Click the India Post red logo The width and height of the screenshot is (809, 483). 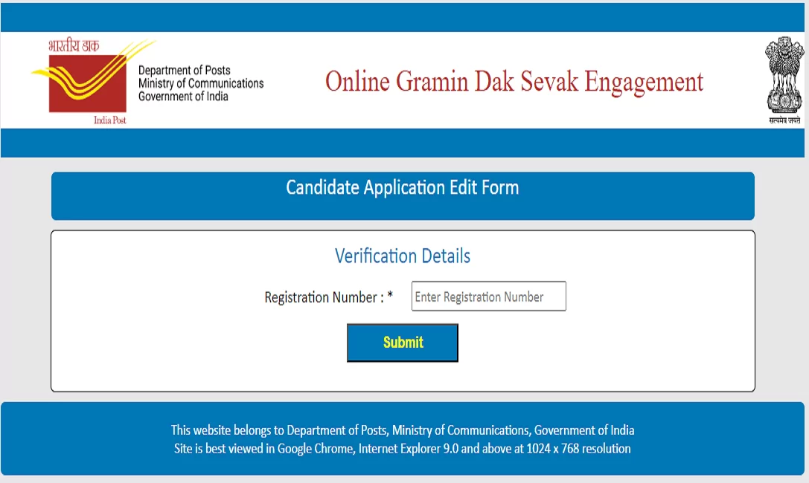coord(88,83)
